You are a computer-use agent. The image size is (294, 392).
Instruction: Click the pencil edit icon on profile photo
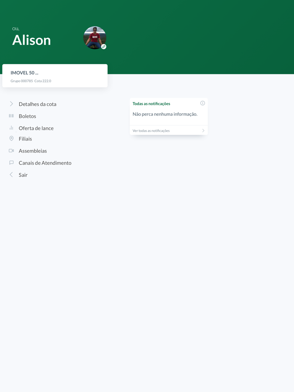104,47
